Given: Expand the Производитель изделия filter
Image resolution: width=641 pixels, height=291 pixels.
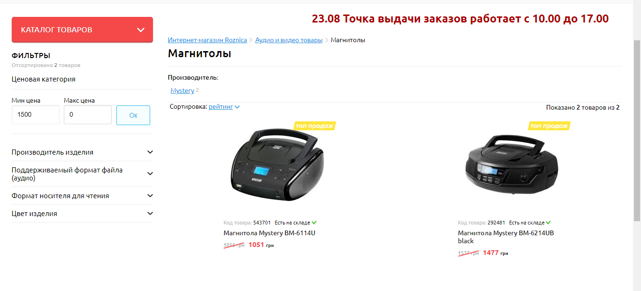Looking at the screenshot, I should 82,152.
